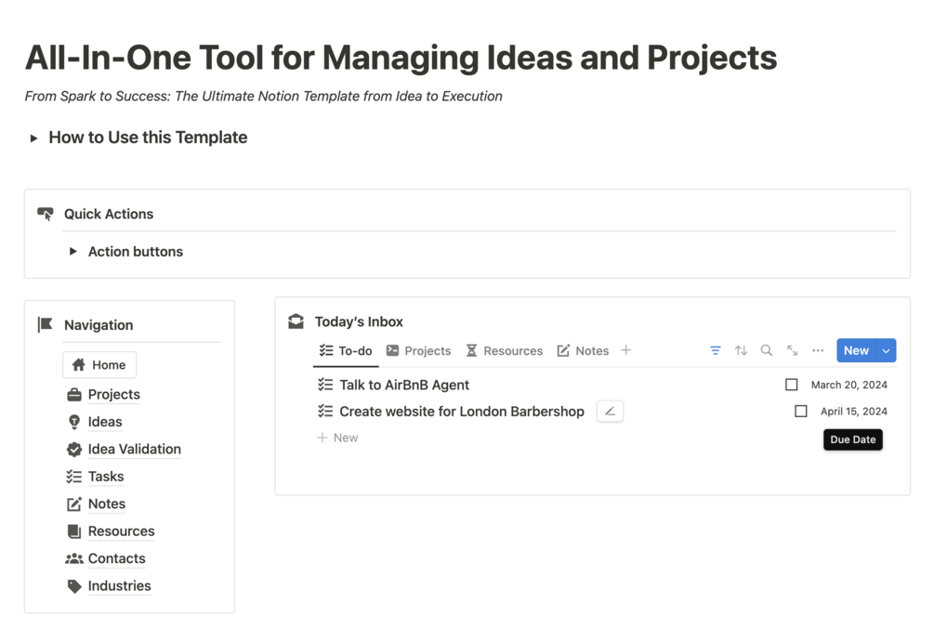Open the Idea Validation navigation link
This screenshot has width=934, height=629.
134,449
